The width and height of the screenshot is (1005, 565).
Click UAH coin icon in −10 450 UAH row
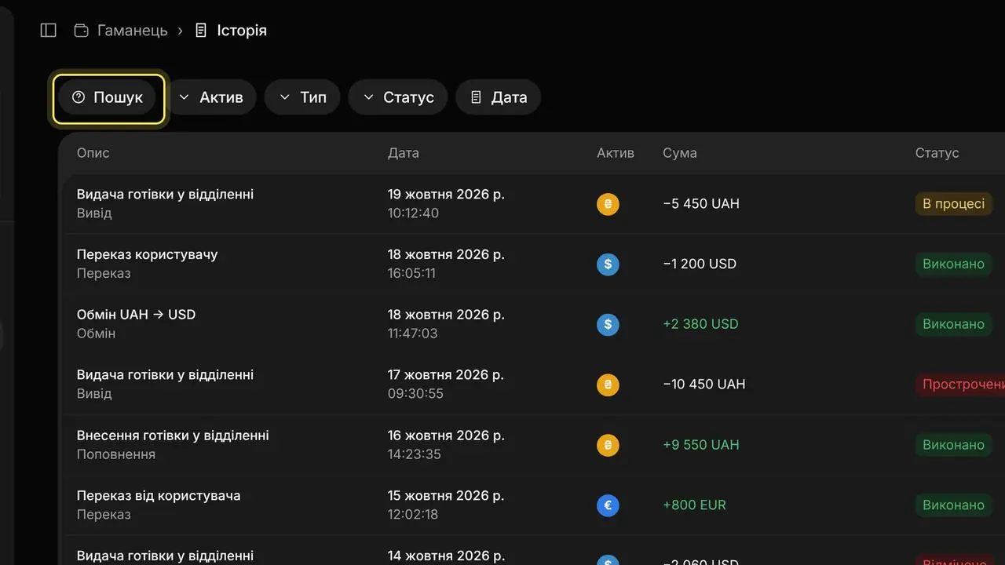click(608, 385)
